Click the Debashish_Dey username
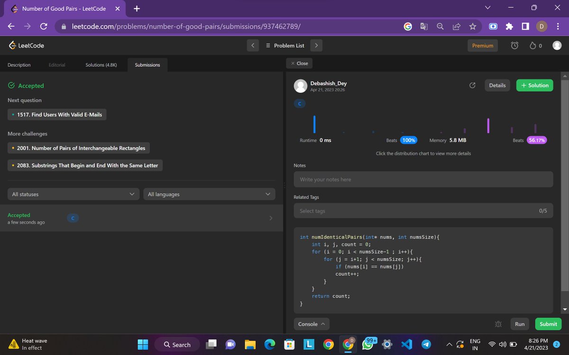The image size is (569, 355). coord(329,83)
